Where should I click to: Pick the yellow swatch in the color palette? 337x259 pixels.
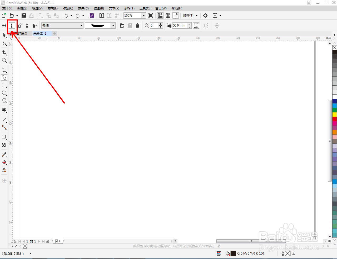335,115
